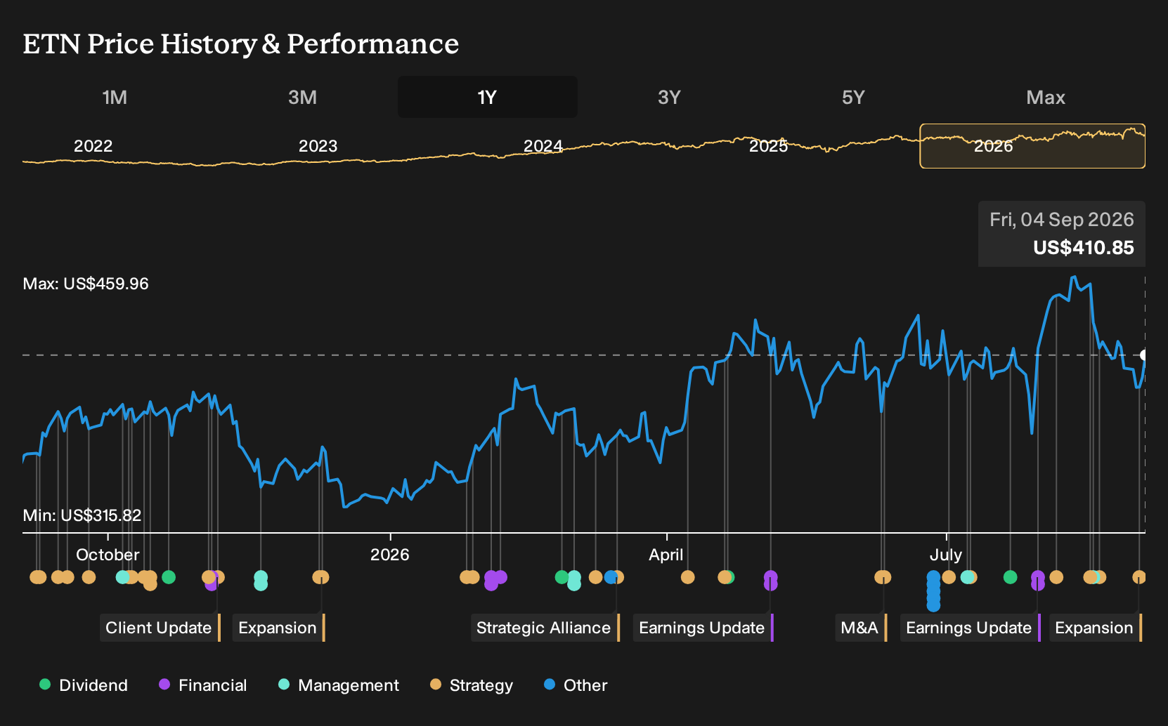Image resolution: width=1168 pixels, height=726 pixels.
Task: Click the green Dividend marker after October
Action: [x=169, y=577]
